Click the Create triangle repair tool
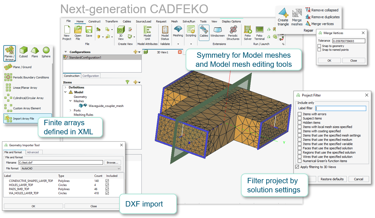375x218 pixels. coord(283,17)
